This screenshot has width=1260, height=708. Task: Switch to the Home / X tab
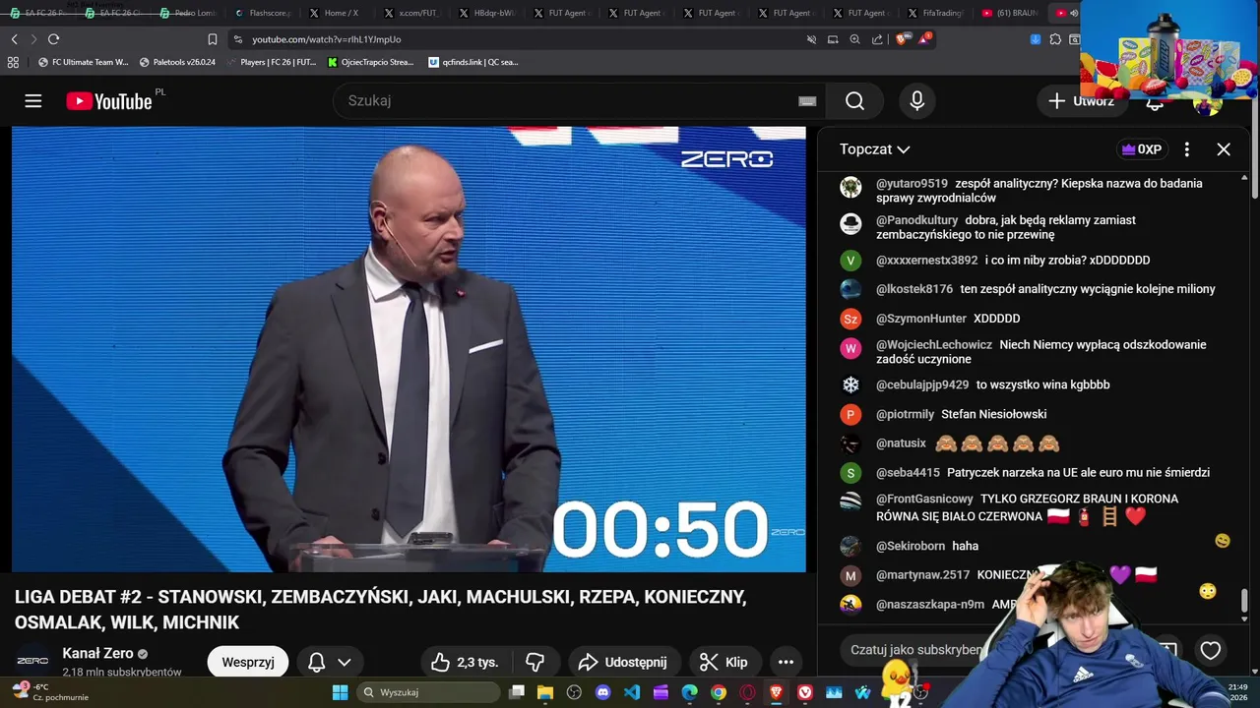[x=335, y=13]
